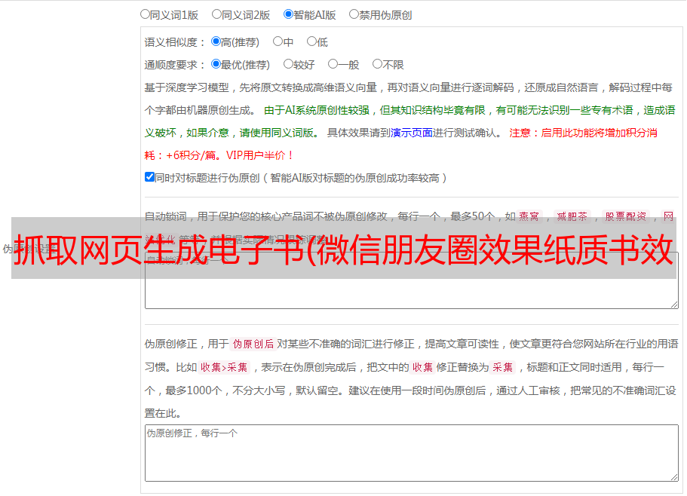This screenshot has width=687, height=496.
Task: Set 语义相似度 to 高(推荐)
Action: pyautogui.click(x=216, y=41)
